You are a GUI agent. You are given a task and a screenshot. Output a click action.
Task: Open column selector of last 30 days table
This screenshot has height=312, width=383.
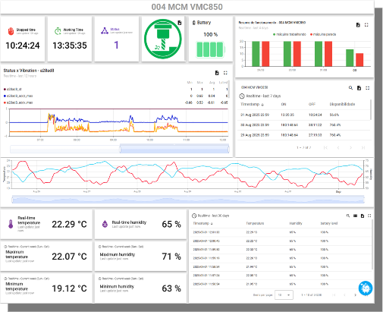355,216
